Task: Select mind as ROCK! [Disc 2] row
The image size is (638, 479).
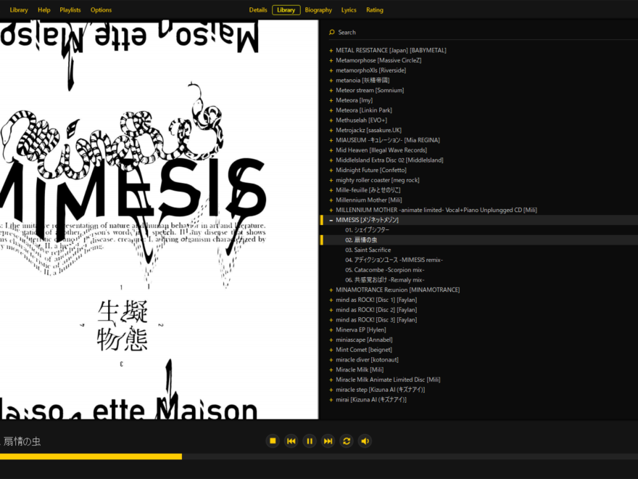Action: (376, 310)
